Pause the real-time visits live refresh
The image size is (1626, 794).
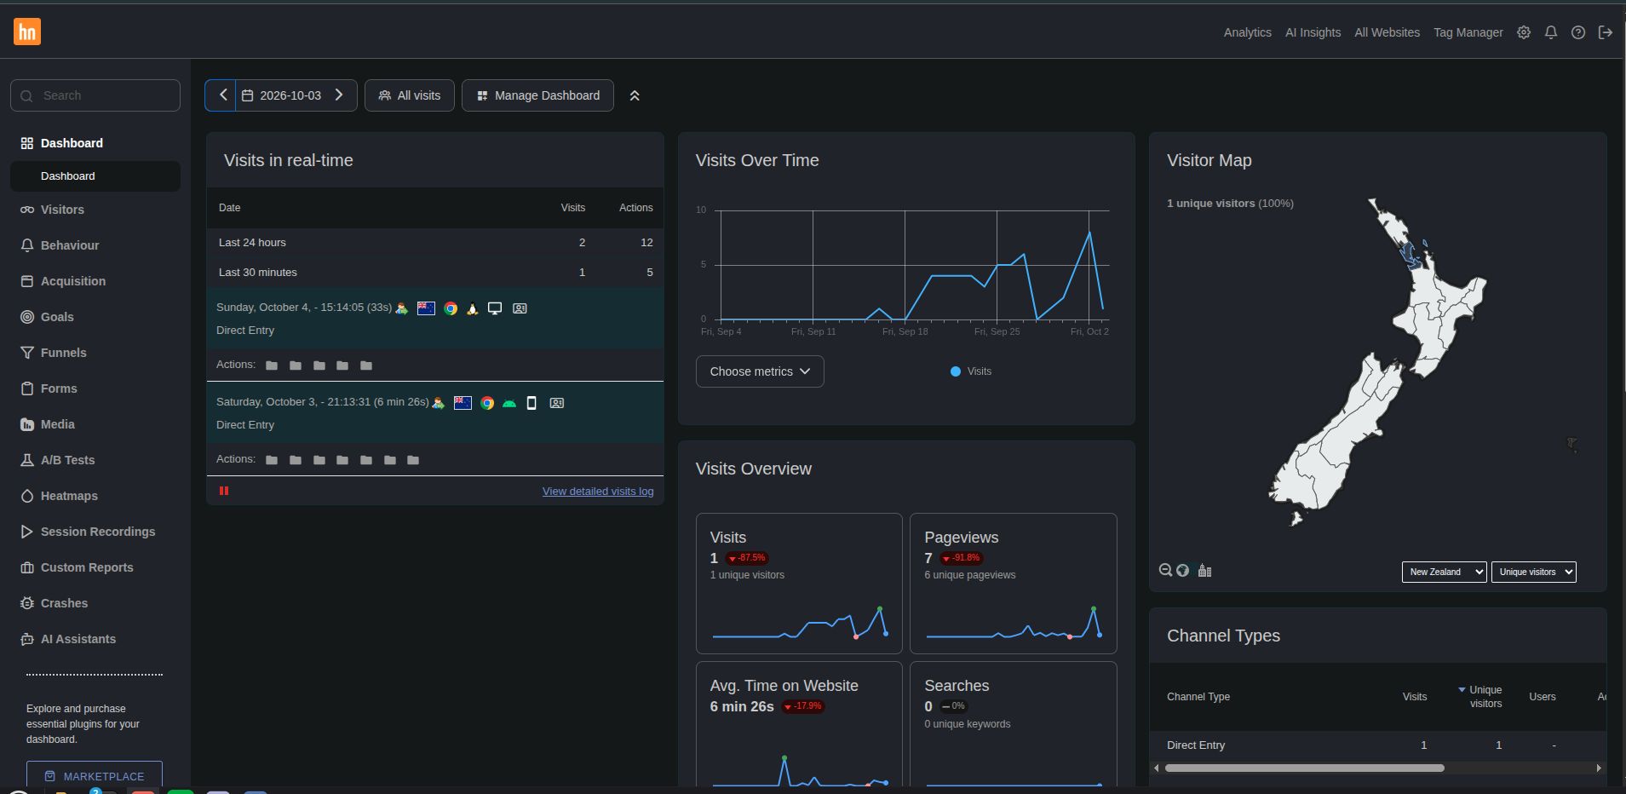pos(224,491)
